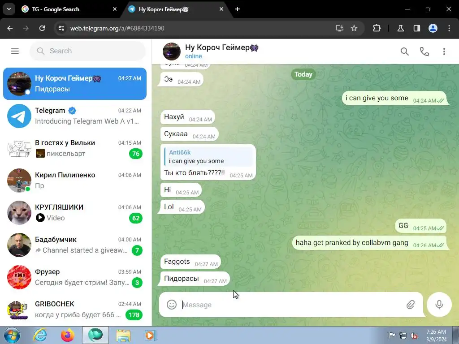Click the 'GG' sent message
The width and height of the screenshot is (459, 344).
420,226
